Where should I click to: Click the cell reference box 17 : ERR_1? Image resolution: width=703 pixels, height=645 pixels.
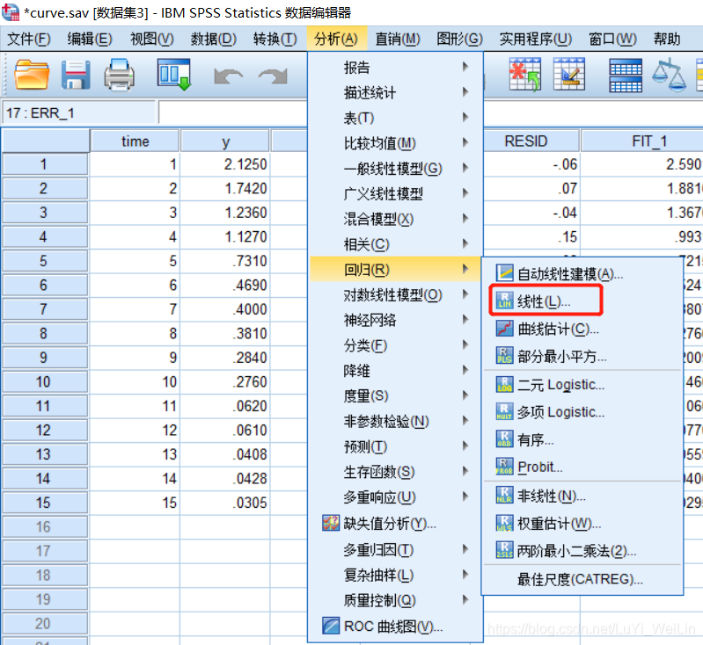click(x=79, y=112)
